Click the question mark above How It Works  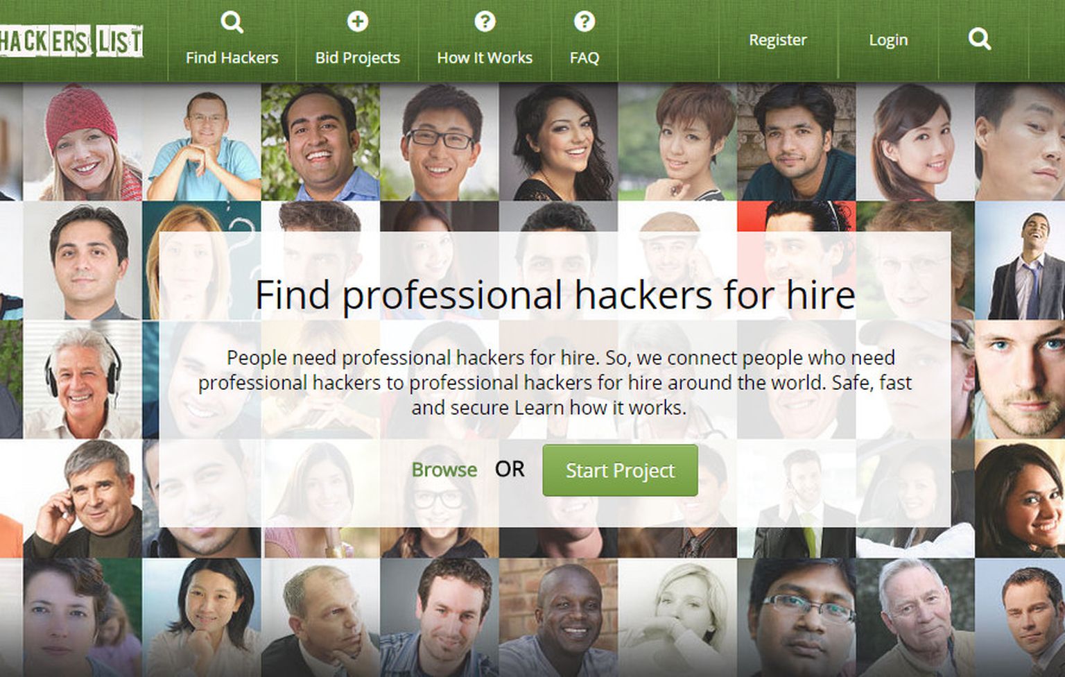coord(485,22)
